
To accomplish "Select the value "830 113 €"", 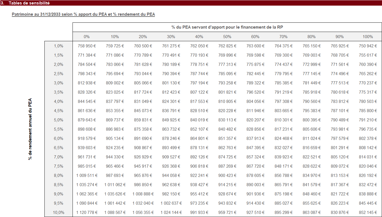I will coord(227,120).
